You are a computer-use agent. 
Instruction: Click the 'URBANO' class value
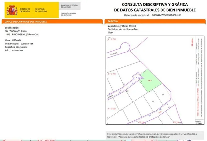pyautogui.click(x=16, y=40)
